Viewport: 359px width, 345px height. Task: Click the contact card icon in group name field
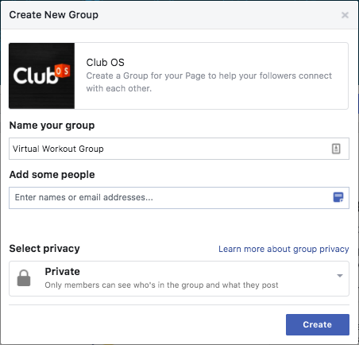point(336,149)
